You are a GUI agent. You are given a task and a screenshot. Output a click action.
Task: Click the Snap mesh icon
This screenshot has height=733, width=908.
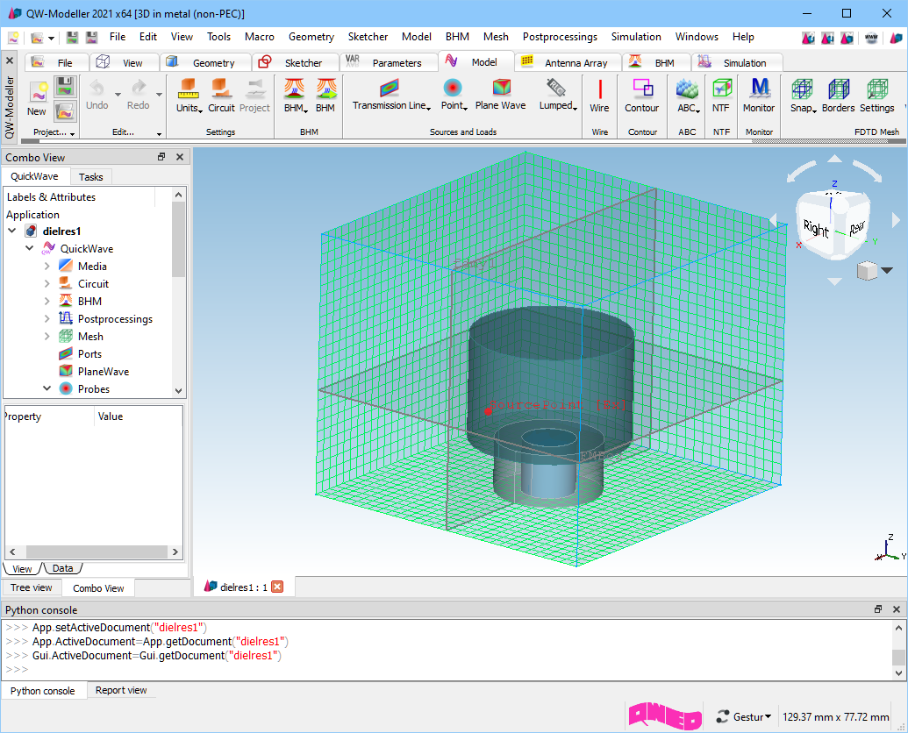point(802,89)
